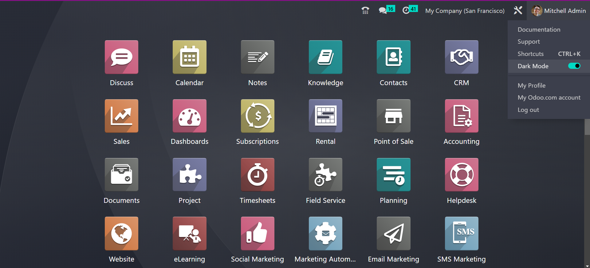
Task: Open the Contacts app
Action: point(394,57)
